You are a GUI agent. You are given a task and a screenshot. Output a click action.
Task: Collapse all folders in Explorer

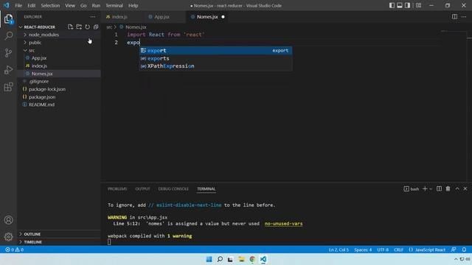click(x=96, y=26)
